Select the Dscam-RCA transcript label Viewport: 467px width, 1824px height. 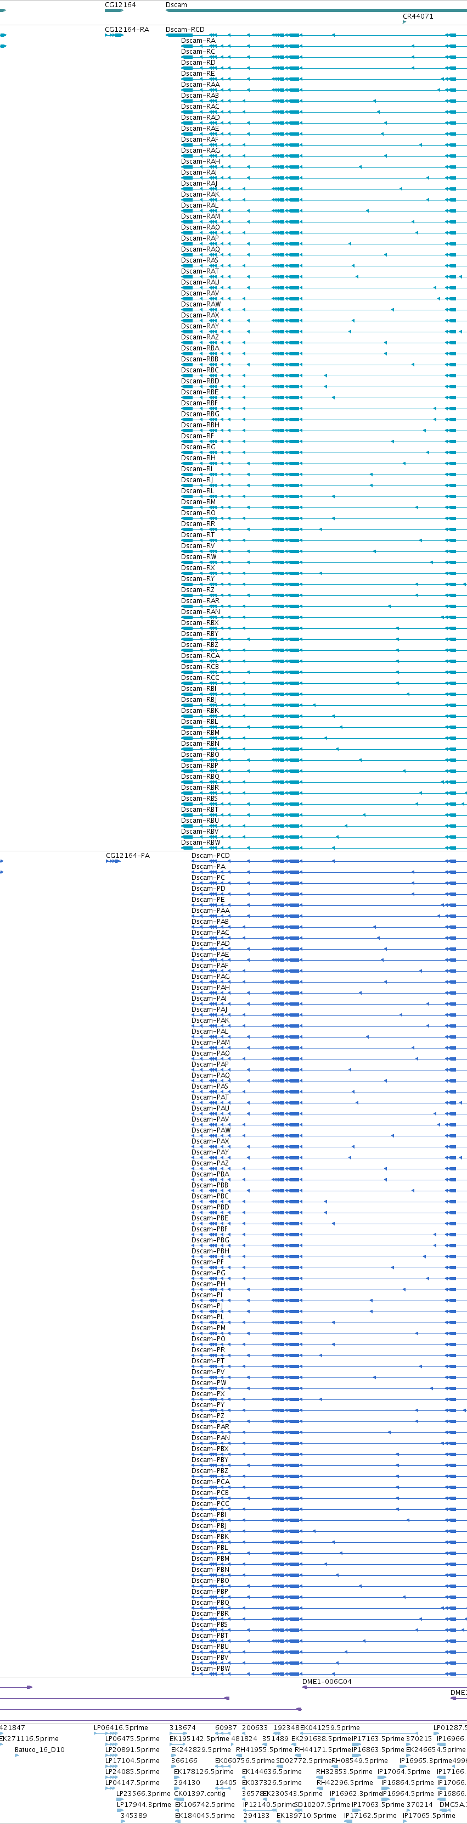pos(200,656)
